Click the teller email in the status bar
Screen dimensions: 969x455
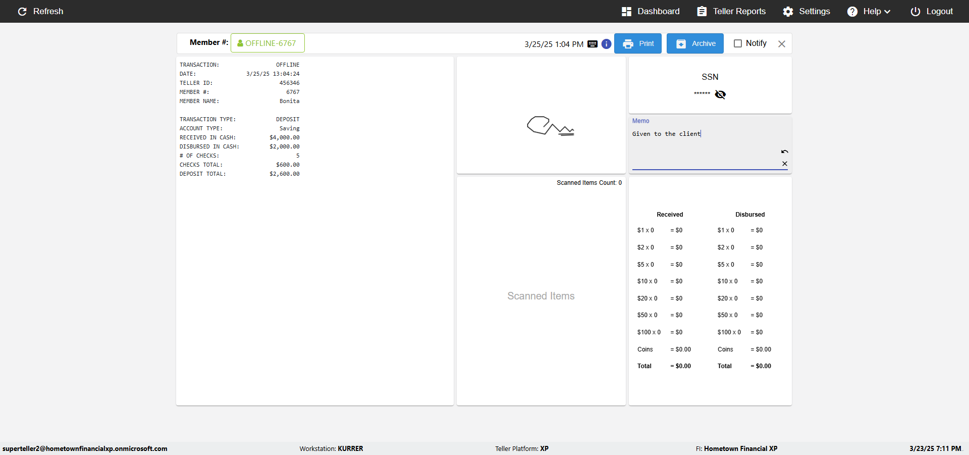tap(85, 448)
